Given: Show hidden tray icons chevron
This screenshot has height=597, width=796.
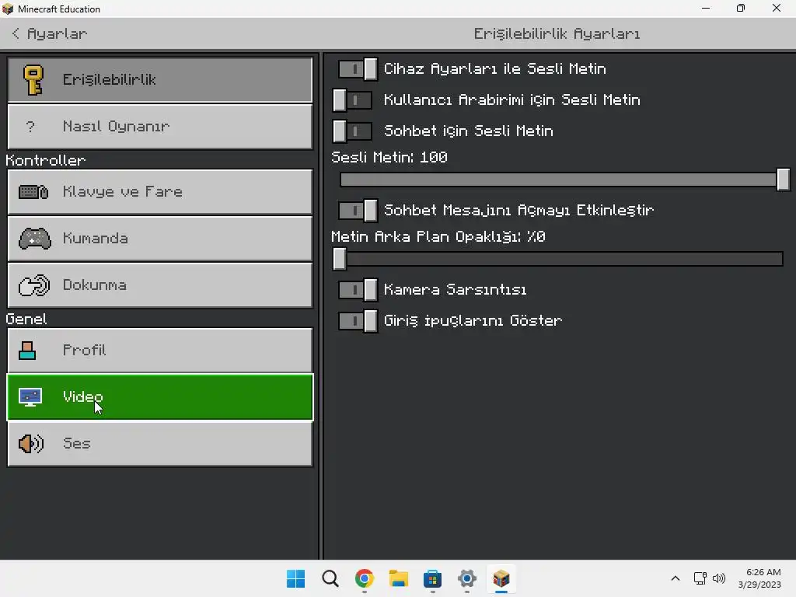Looking at the screenshot, I should click(x=676, y=578).
